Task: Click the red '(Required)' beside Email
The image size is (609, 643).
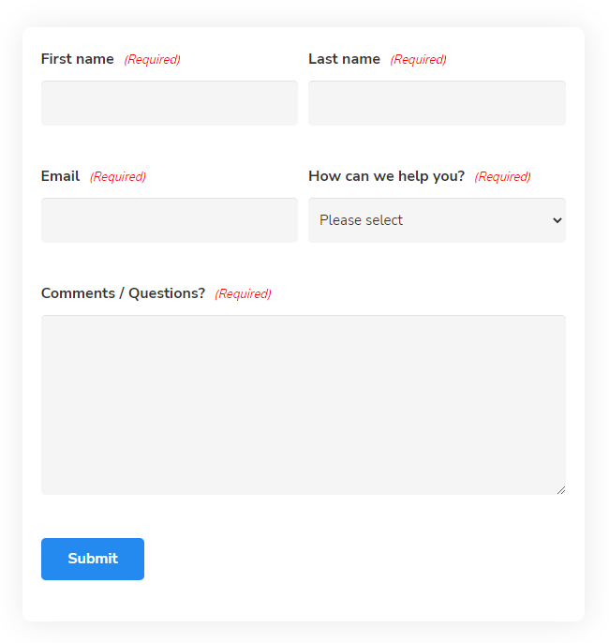Action: (118, 177)
